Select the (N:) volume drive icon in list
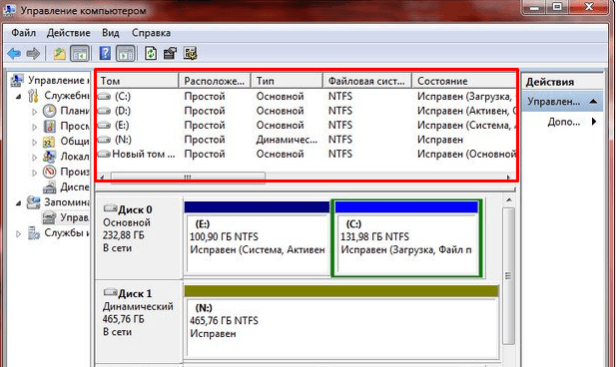 [x=104, y=140]
